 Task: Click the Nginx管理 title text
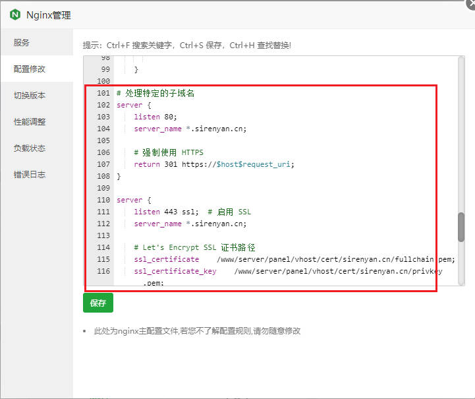(x=49, y=15)
